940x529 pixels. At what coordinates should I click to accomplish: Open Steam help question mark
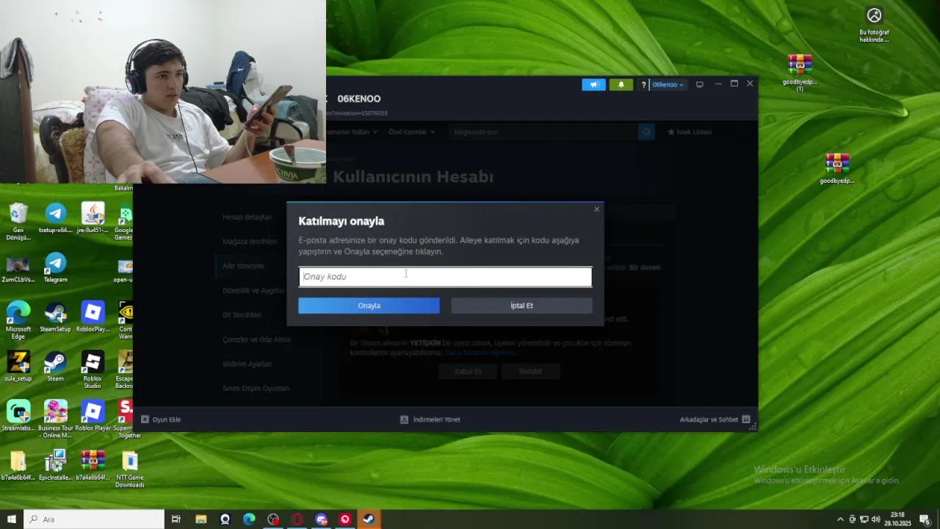point(643,84)
